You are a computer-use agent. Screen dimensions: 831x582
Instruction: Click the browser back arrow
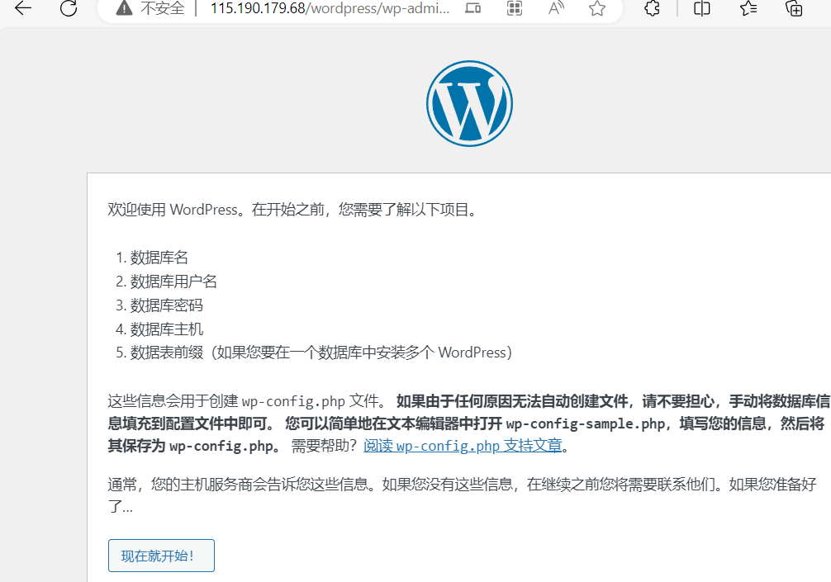click(22, 9)
